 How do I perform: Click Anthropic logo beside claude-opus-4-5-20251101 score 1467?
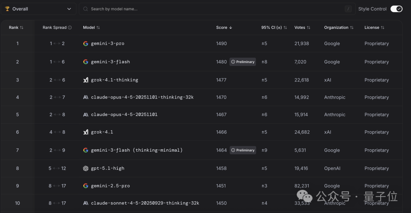86,114
